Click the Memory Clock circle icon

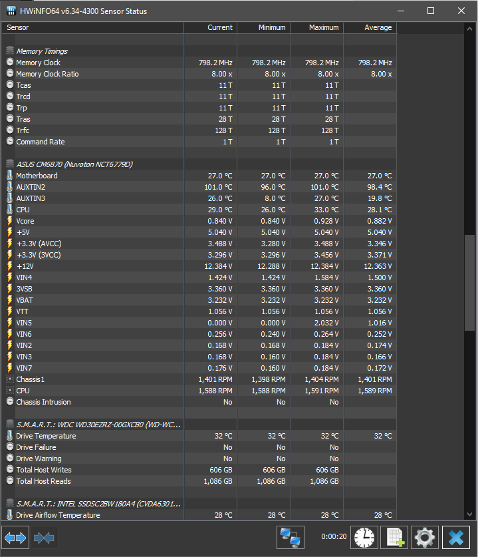[10, 62]
